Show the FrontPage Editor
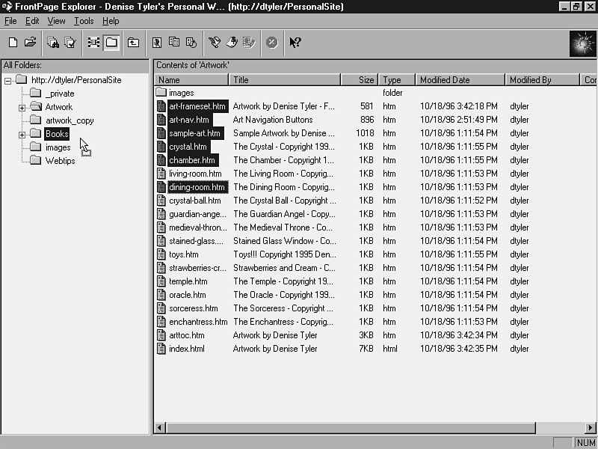Screen dimensions: 598x449 click(157, 43)
